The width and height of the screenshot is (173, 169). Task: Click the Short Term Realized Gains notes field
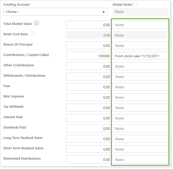pos(140,149)
